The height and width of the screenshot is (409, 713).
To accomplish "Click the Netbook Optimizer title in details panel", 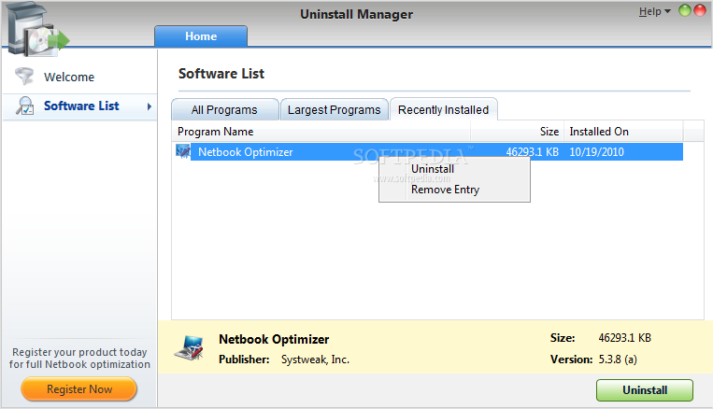I will (x=274, y=339).
